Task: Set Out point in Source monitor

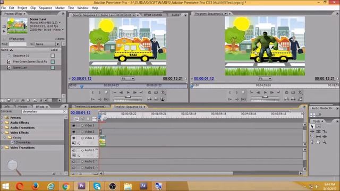Action: point(99,92)
